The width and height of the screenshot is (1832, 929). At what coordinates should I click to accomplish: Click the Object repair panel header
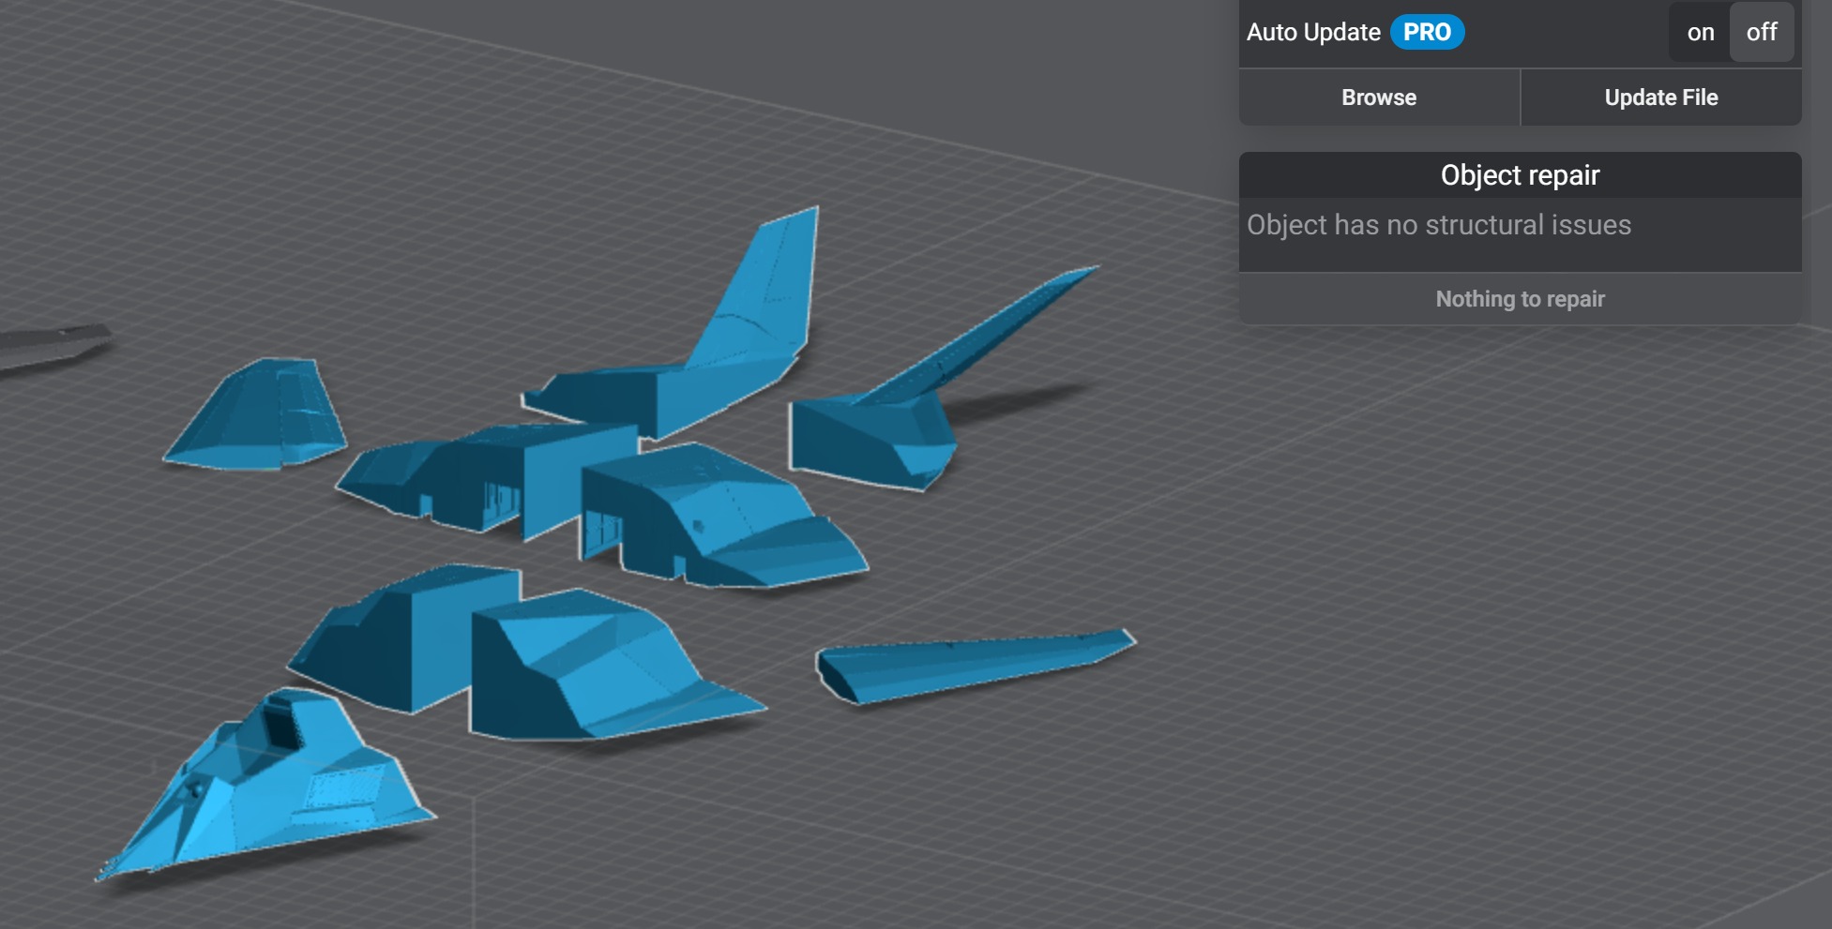tap(1520, 175)
